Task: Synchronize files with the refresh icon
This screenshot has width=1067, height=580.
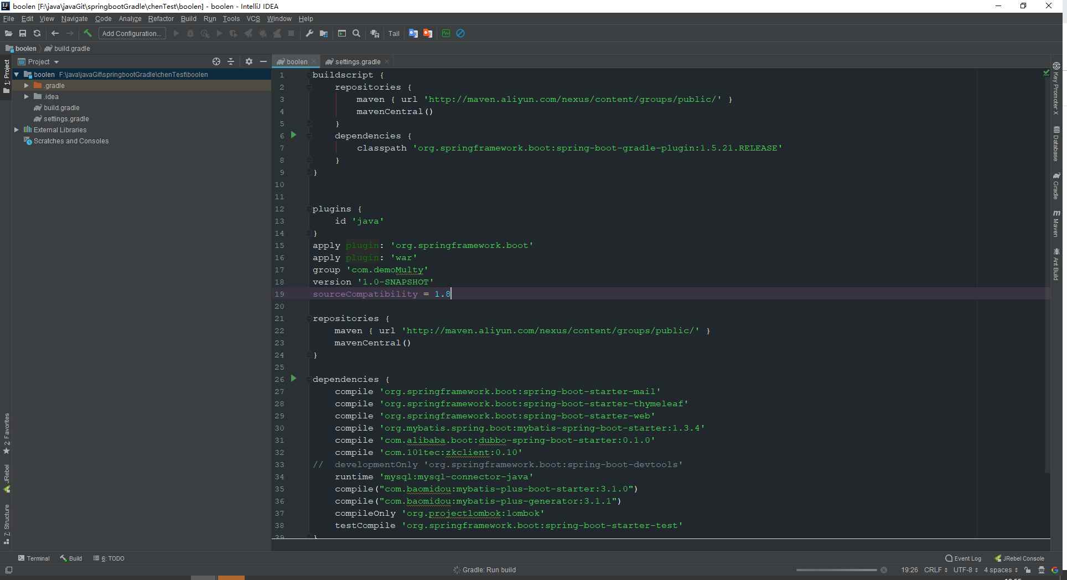Action: pos(37,34)
